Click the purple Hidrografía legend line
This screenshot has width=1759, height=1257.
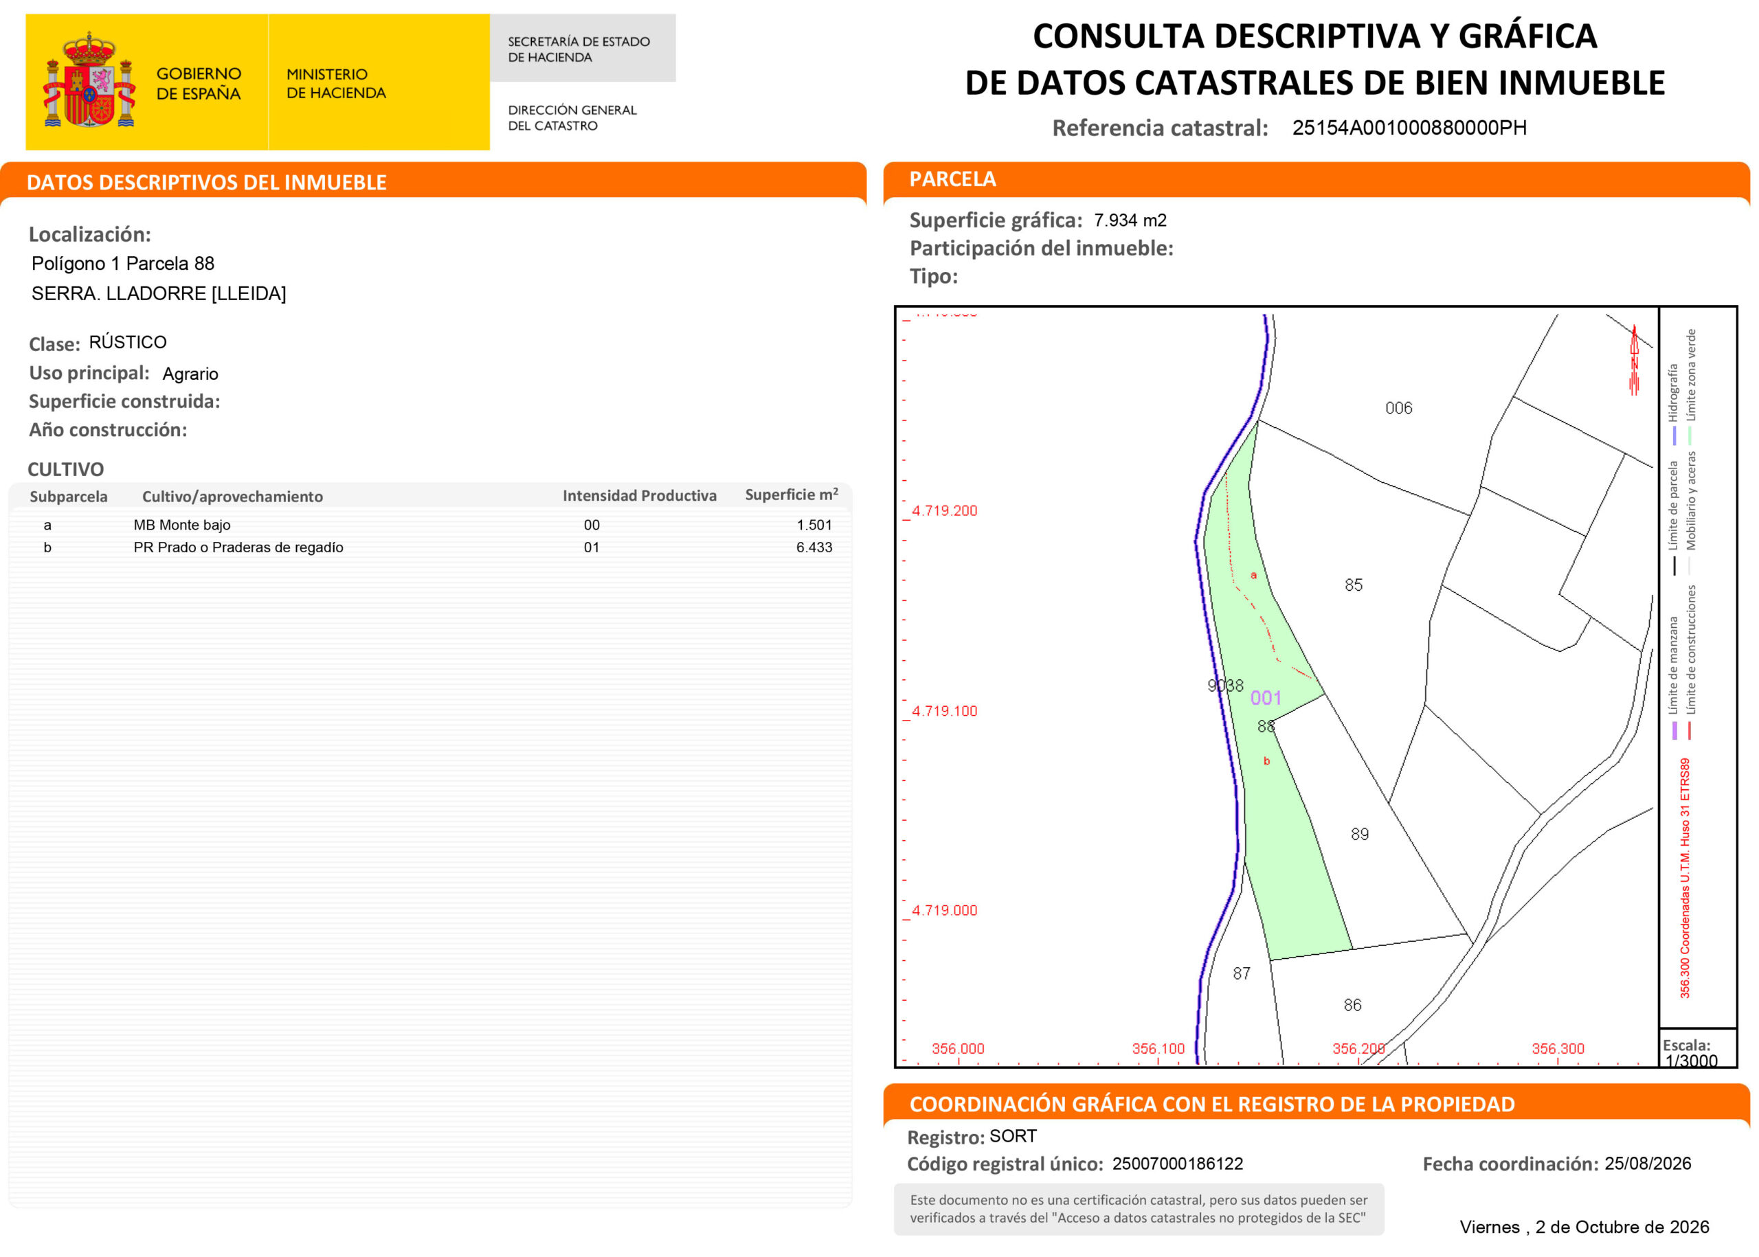(x=1674, y=435)
